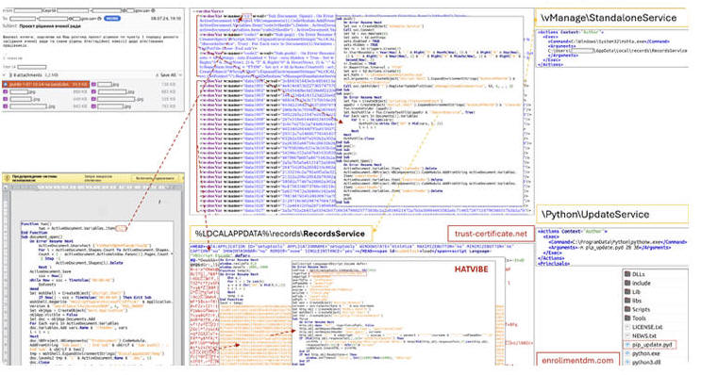
Task: Click the blue tag badge beside recipient
Action: (x=111, y=19)
